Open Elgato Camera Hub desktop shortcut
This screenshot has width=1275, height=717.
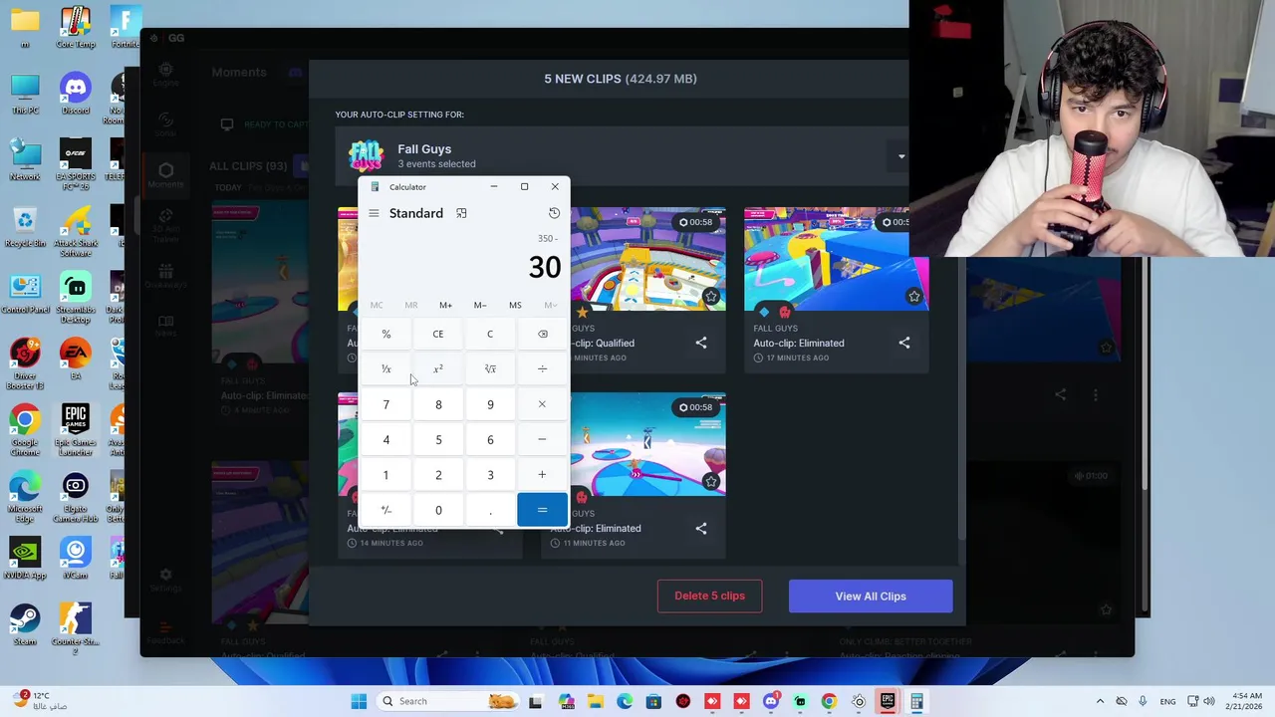tap(76, 498)
